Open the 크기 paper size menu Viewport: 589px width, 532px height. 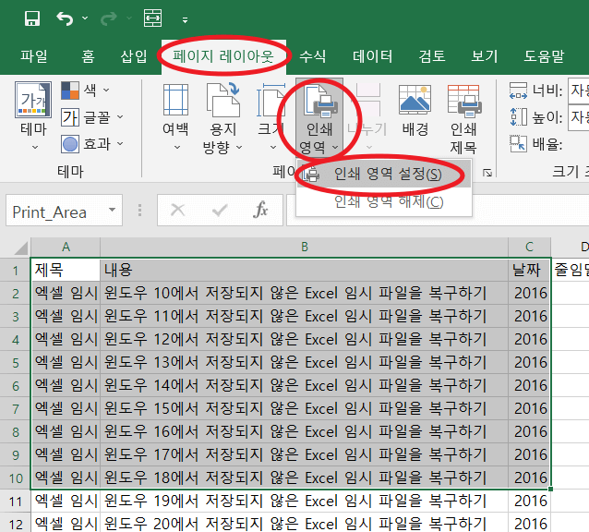coord(271,117)
